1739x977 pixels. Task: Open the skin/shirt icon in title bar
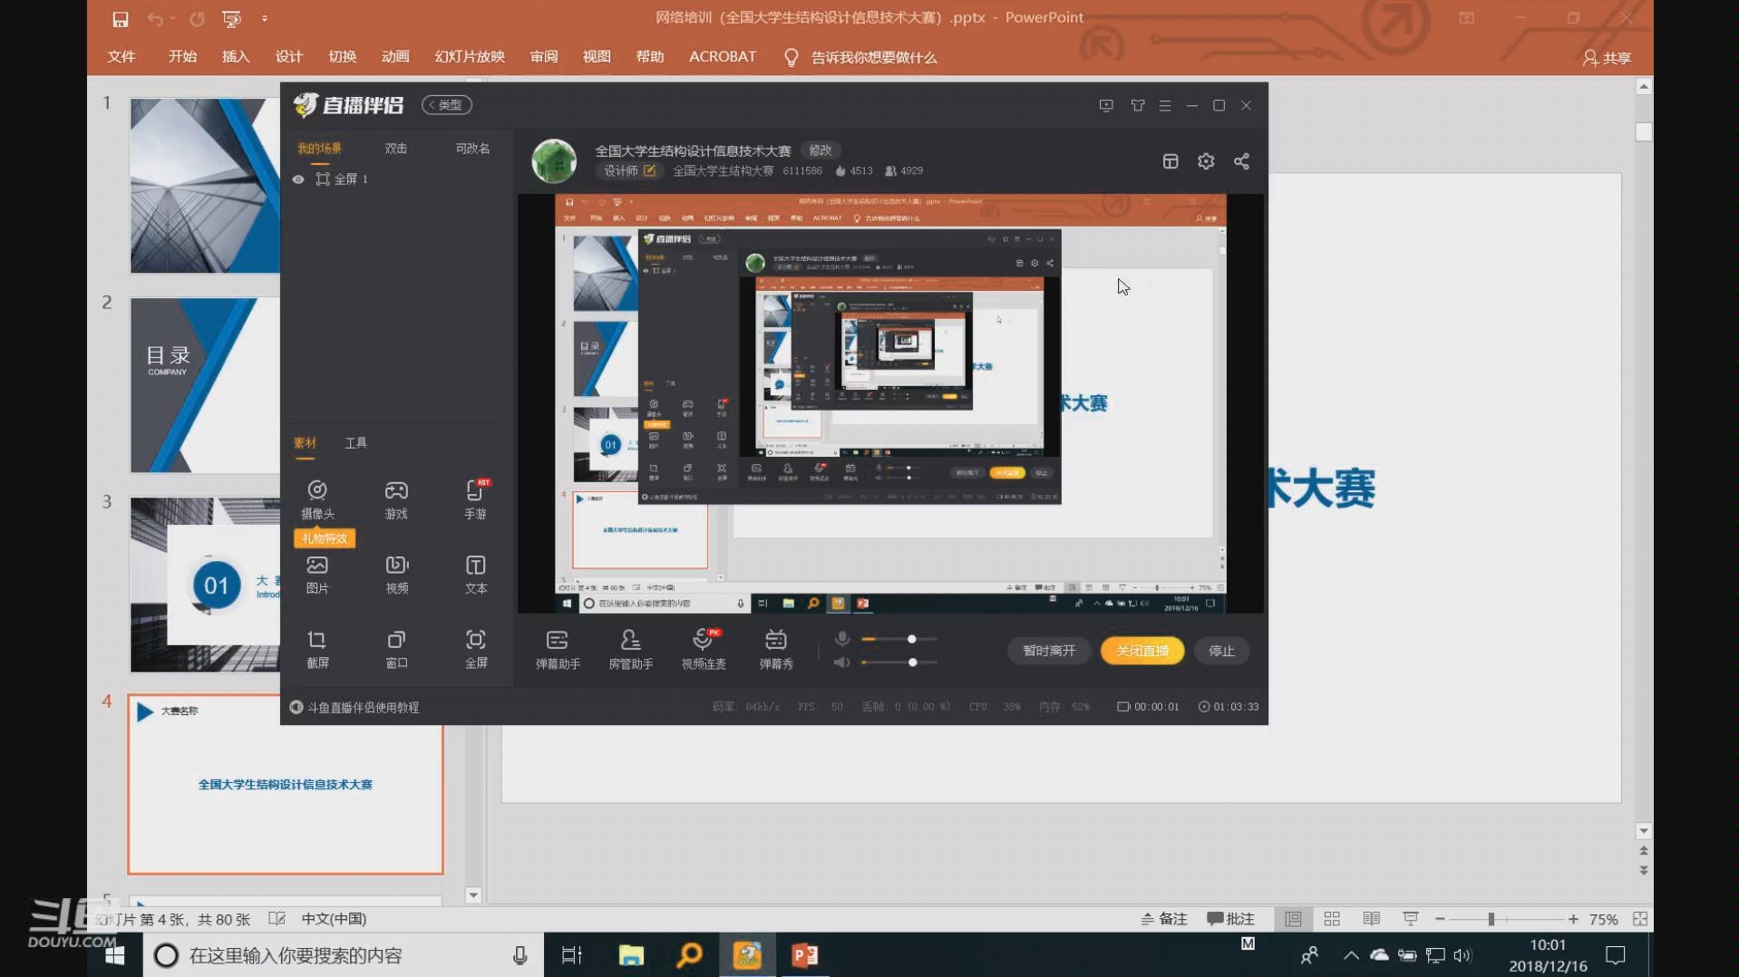(x=1138, y=105)
